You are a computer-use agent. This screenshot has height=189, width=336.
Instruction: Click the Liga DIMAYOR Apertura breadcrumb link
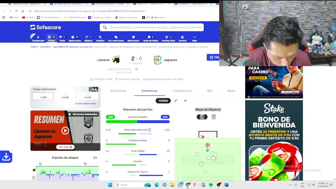[72, 47]
